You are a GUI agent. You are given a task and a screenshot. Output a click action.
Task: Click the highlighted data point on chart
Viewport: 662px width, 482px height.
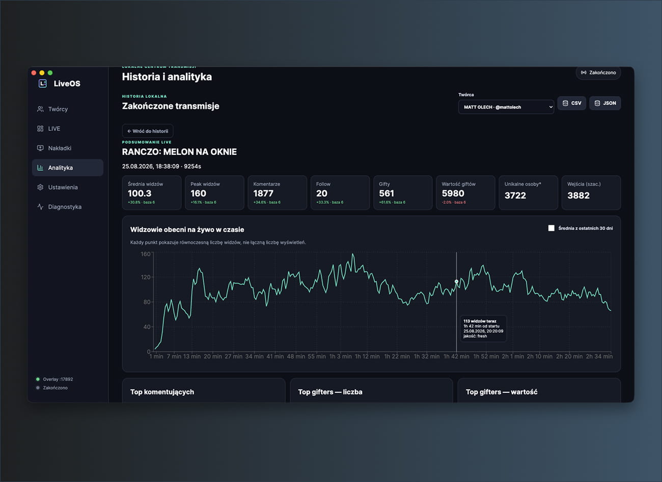coord(456,281)
